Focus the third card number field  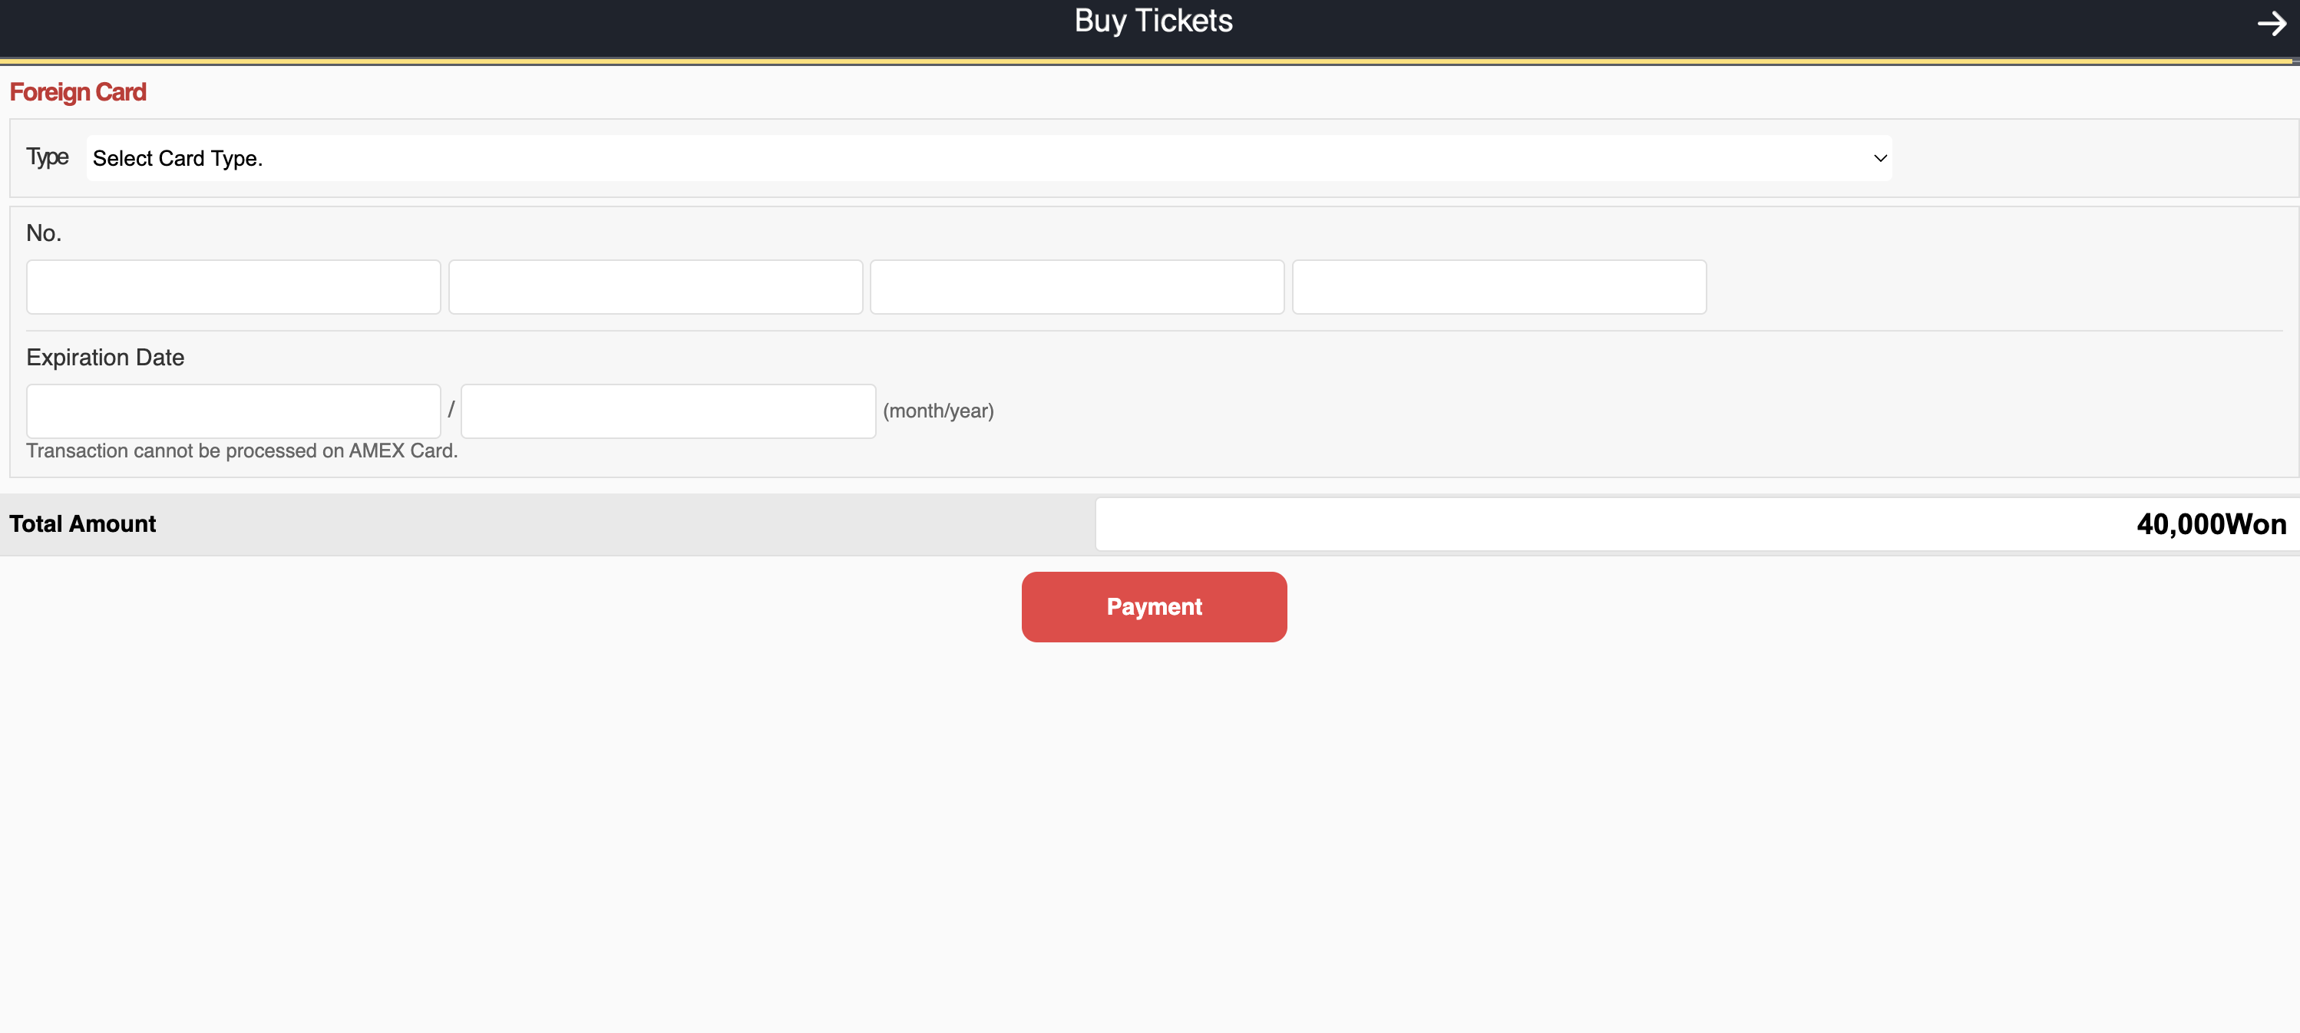tap(1076, 286)
